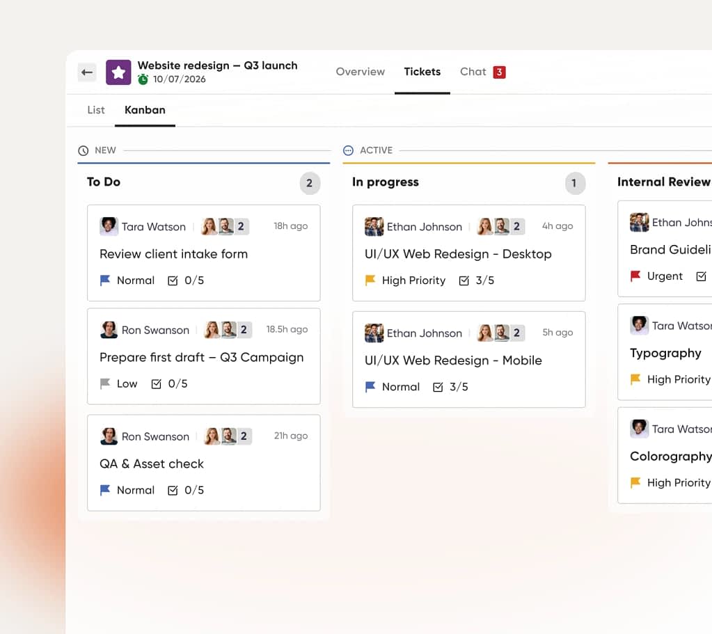Click the 21h ago timestamp
The height and width of the screenshot is (634, 712).
tap(291, 436)
